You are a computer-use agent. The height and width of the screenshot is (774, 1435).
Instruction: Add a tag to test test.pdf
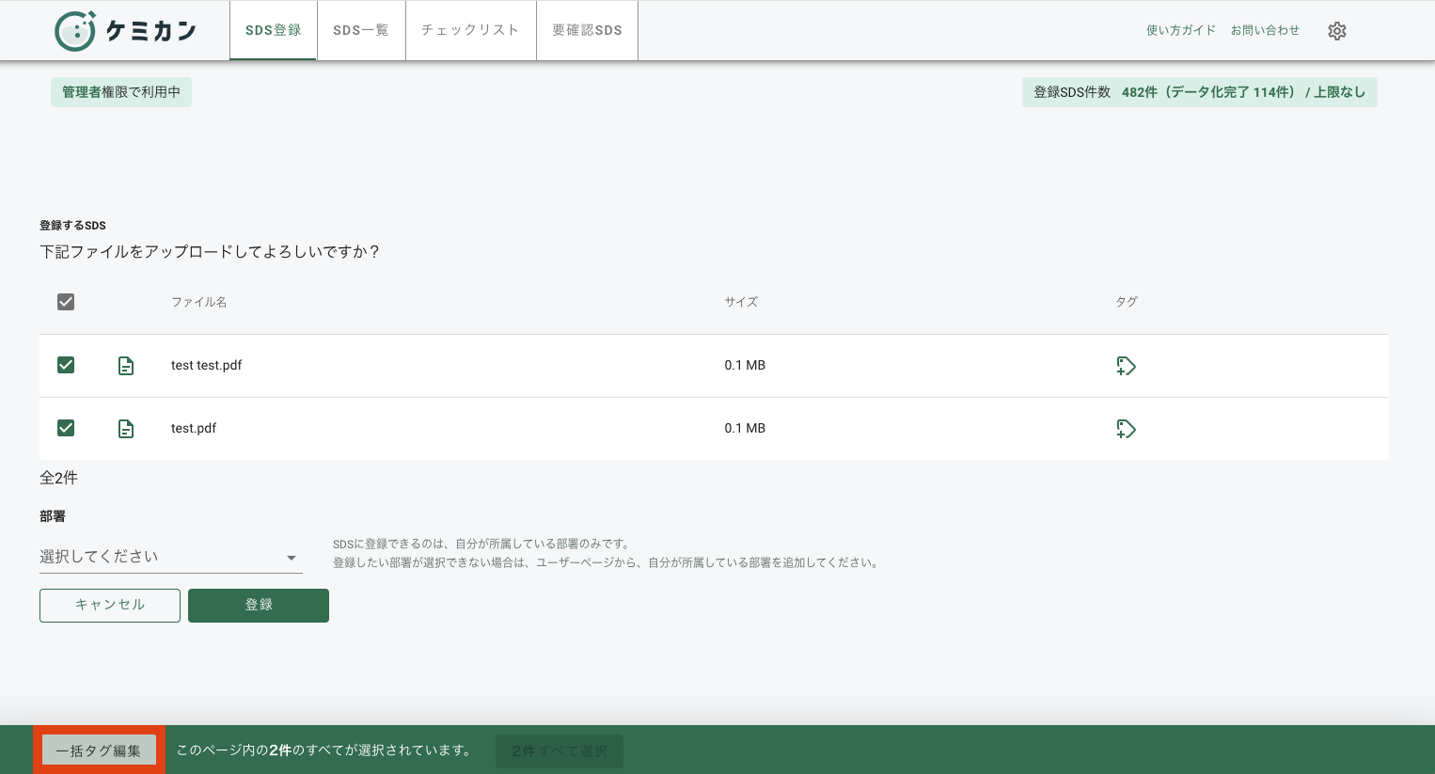point(1126,366)
